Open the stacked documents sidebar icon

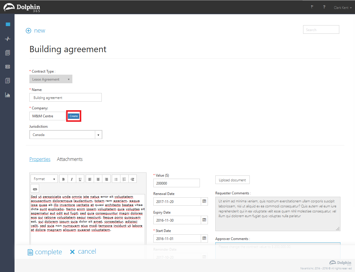[8, 53]
